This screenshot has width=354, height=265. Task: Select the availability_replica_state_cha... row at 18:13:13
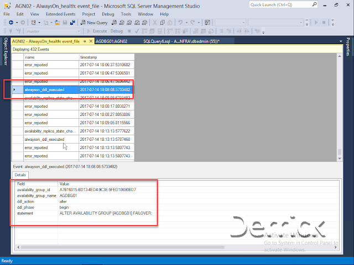[x=73, y=131]
